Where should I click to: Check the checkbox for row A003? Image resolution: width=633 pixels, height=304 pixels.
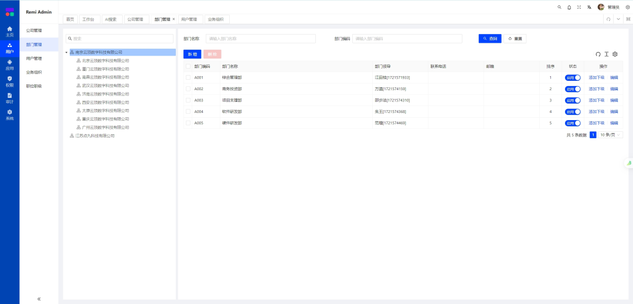click(x=188, y=100)
